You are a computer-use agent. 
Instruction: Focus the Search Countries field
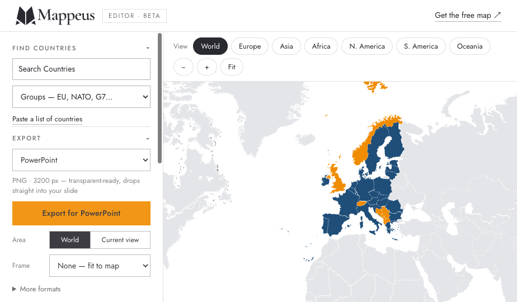(x=82, y=69)
